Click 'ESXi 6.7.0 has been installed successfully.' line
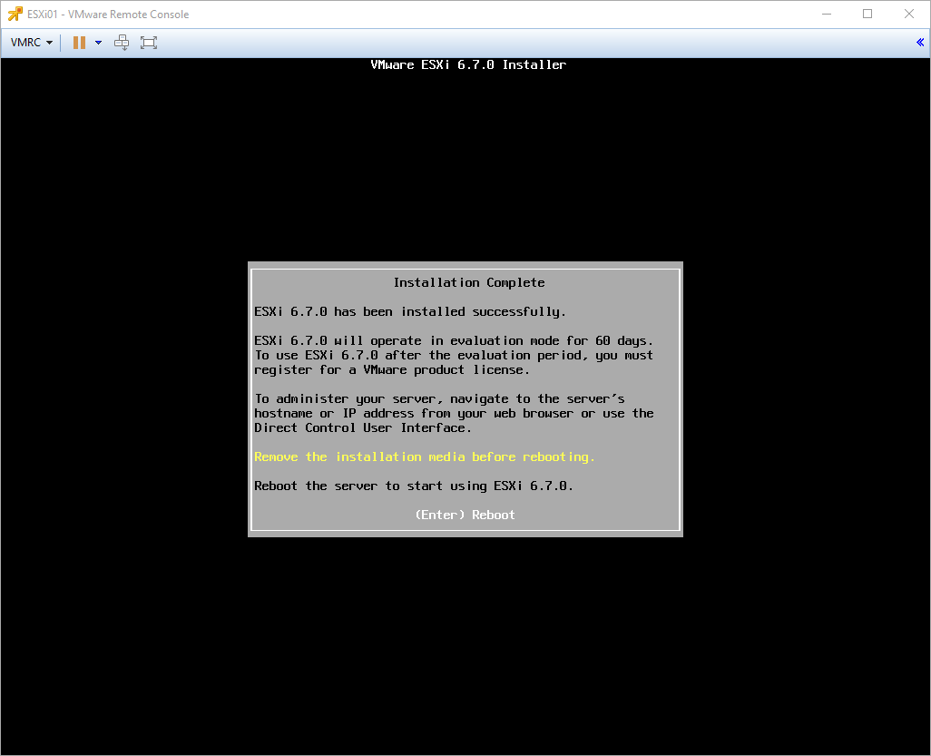 410,312
